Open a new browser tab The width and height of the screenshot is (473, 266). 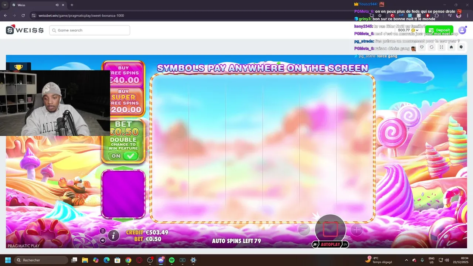pyautogui.click(x=72, y=5)
